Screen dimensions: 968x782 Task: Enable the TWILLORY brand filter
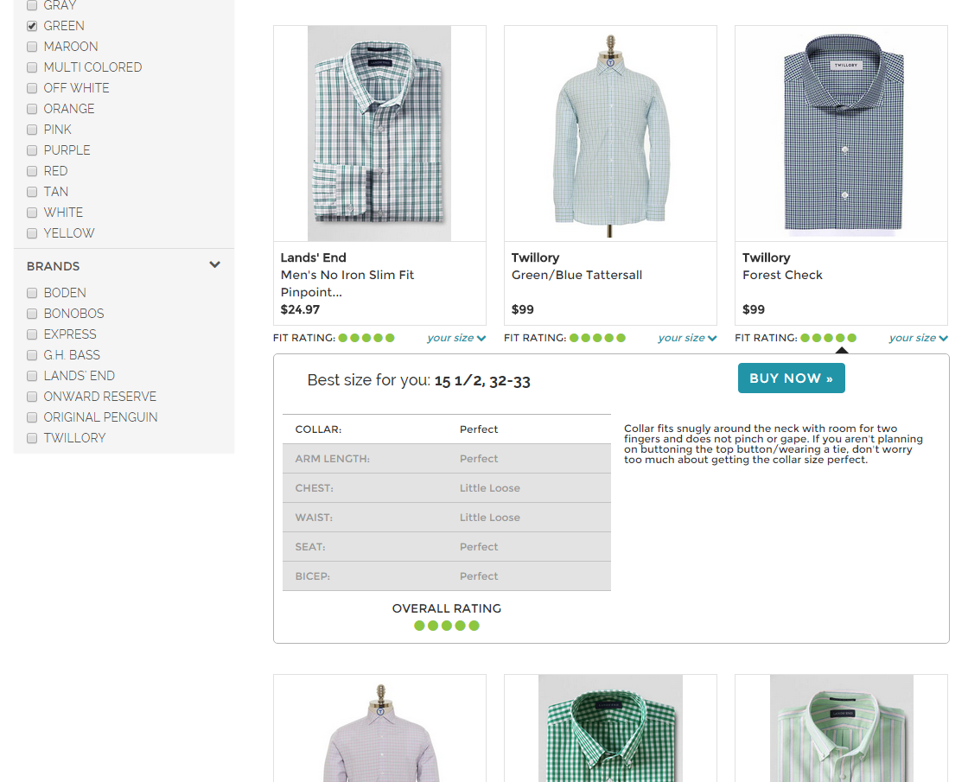[x=32, y=438]
